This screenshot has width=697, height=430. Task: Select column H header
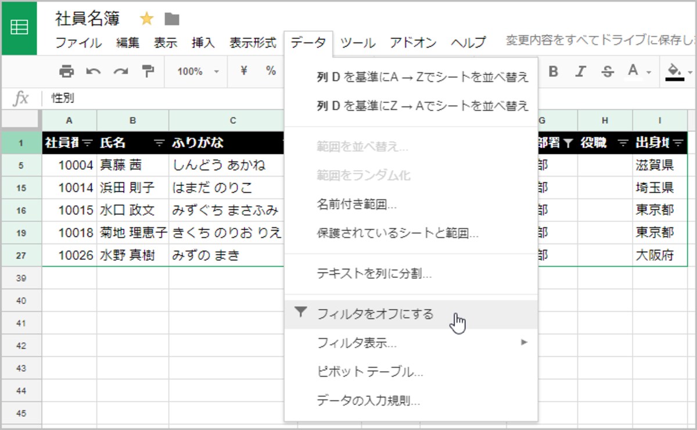pos(605,120)
